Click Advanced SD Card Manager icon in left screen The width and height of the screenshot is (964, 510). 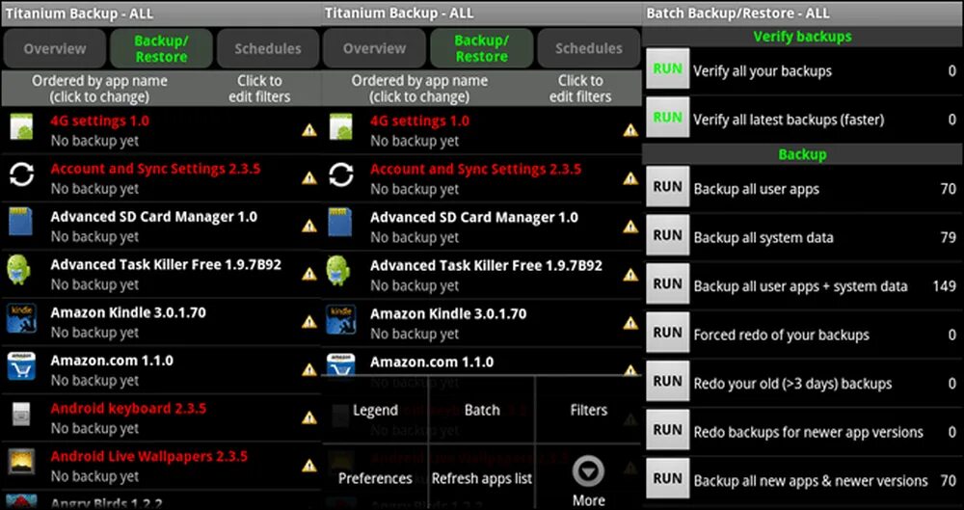21,223
